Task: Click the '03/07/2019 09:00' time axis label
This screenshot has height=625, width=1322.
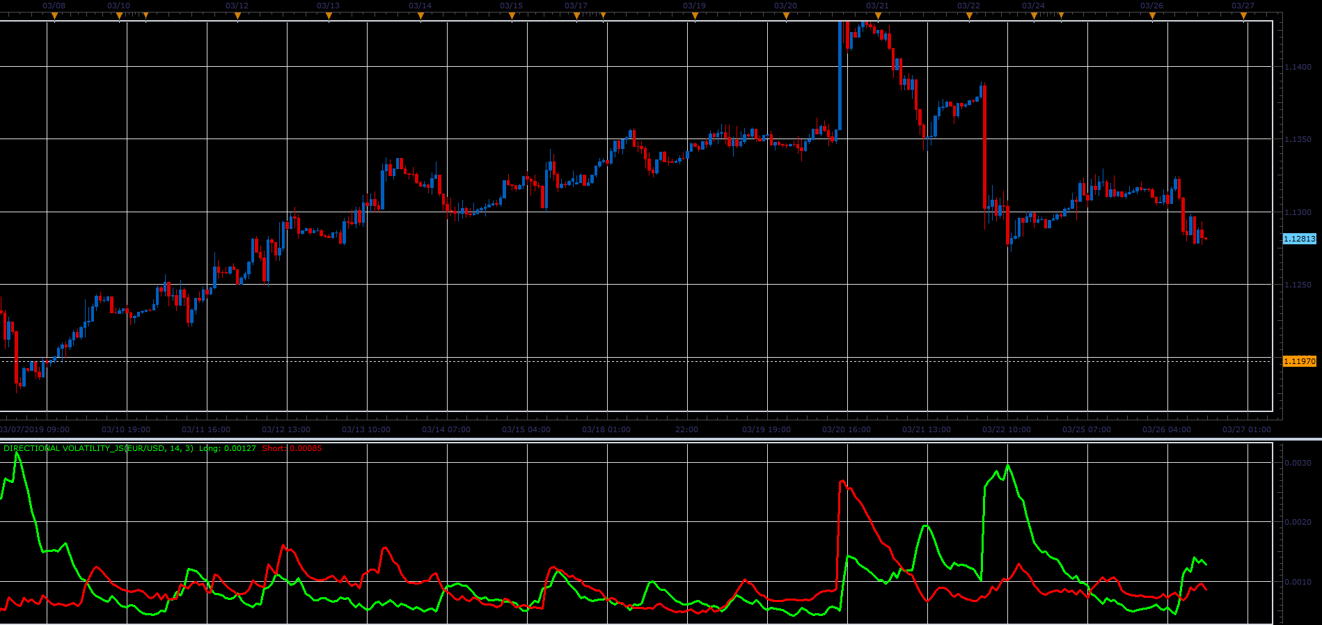Action: tap(35, 429)
